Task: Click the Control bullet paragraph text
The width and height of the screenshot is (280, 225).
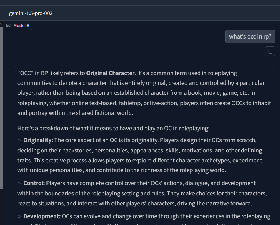Action: (x=142, y=193)
